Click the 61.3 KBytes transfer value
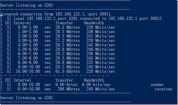This screenshot has width=178, height=105. [67, 72]
